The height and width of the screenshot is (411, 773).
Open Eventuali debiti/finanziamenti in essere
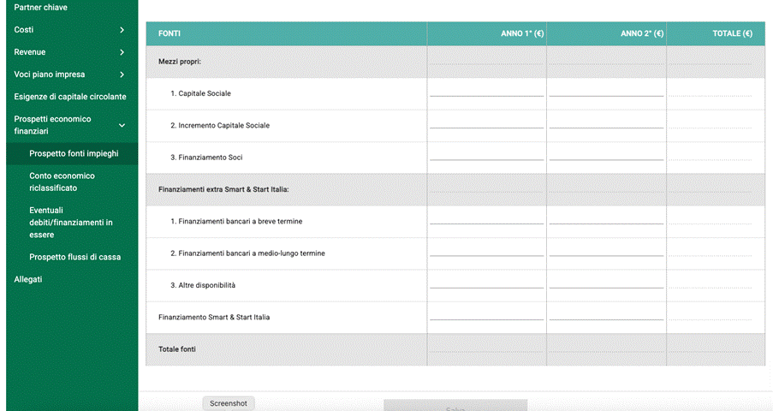point(71,222)
